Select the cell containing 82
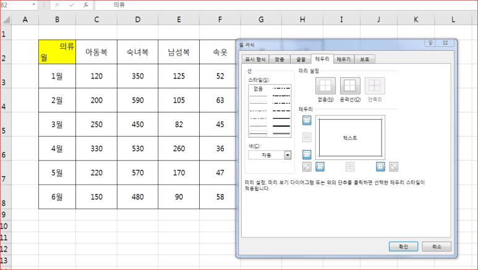The width and height of the screenshot is (478, 270). (179, 124)
